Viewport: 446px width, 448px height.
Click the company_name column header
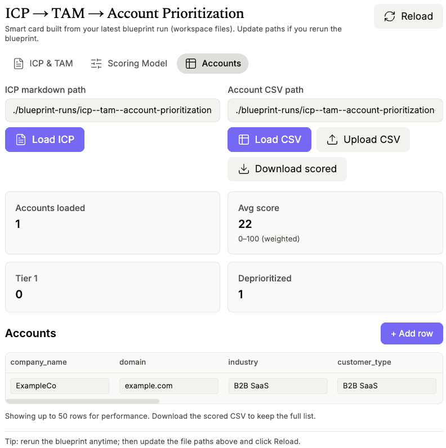pyautogui.click(x=38, y=362)
